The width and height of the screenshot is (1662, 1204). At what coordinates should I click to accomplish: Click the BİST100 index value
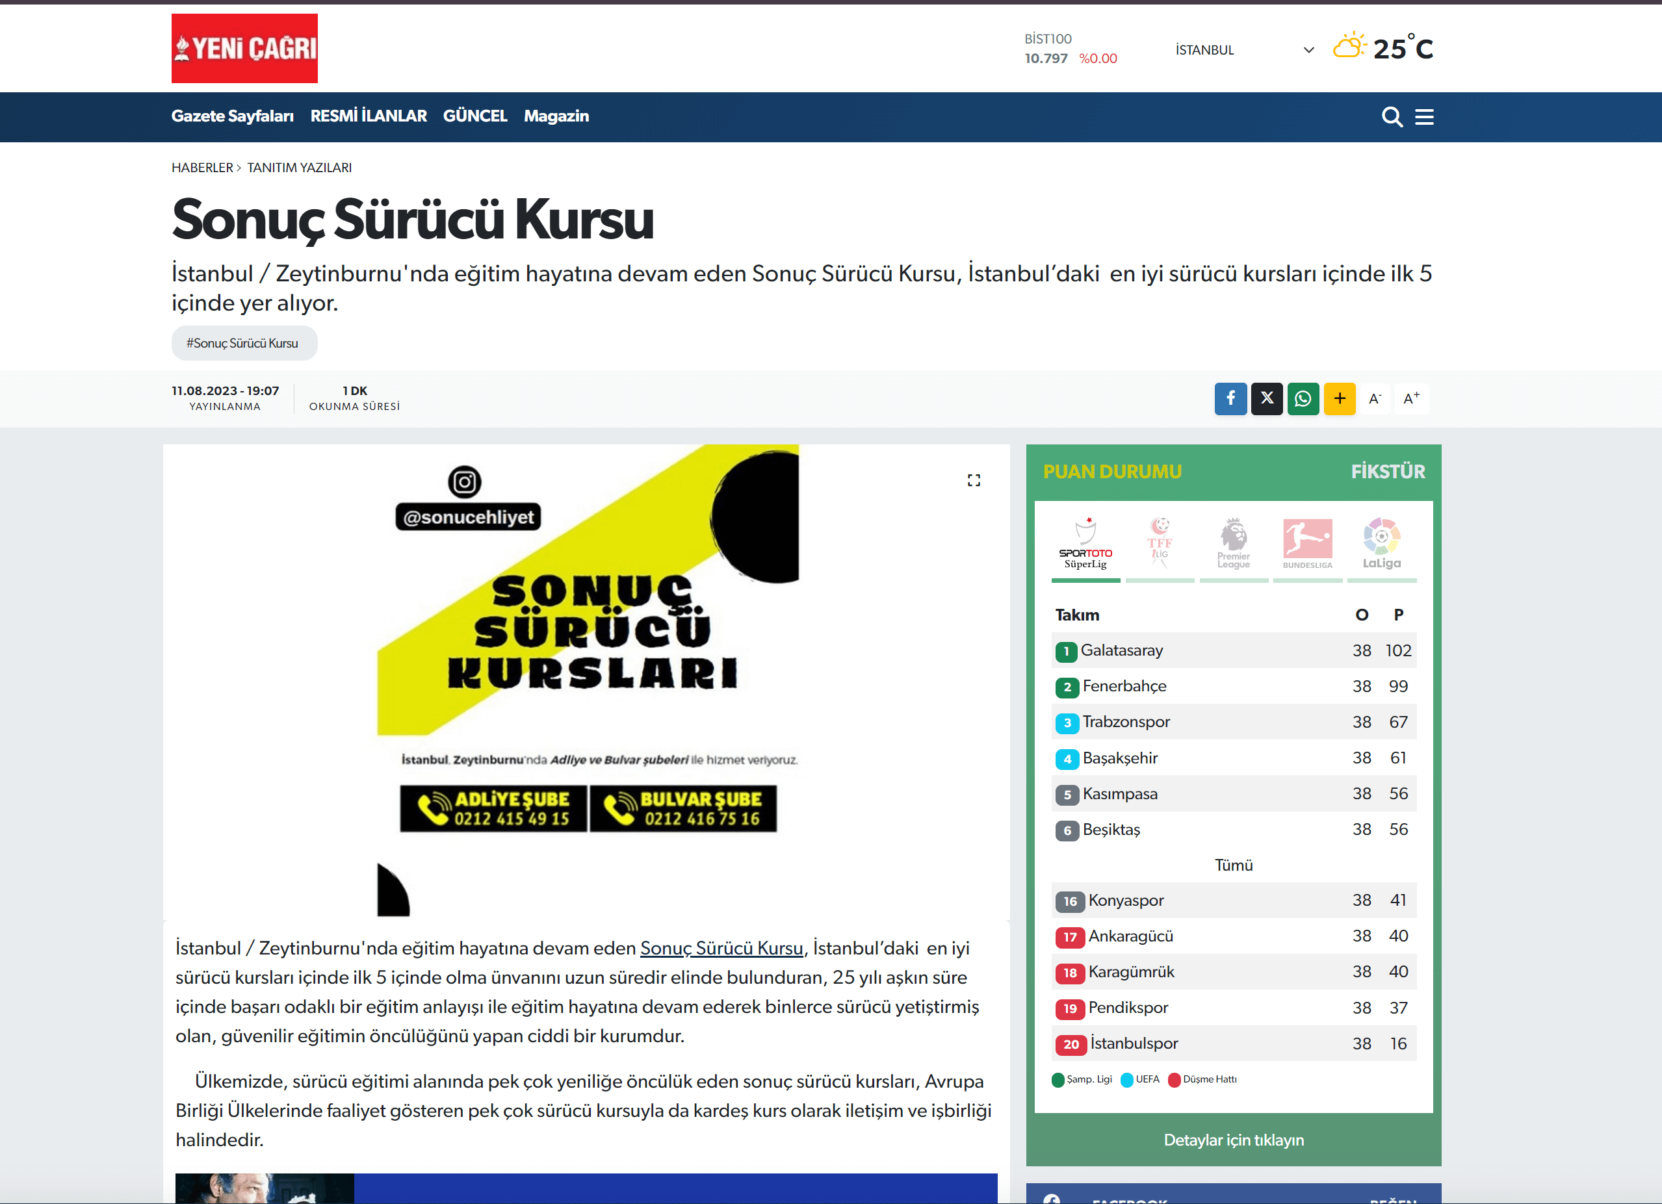tap(1046, 58)
